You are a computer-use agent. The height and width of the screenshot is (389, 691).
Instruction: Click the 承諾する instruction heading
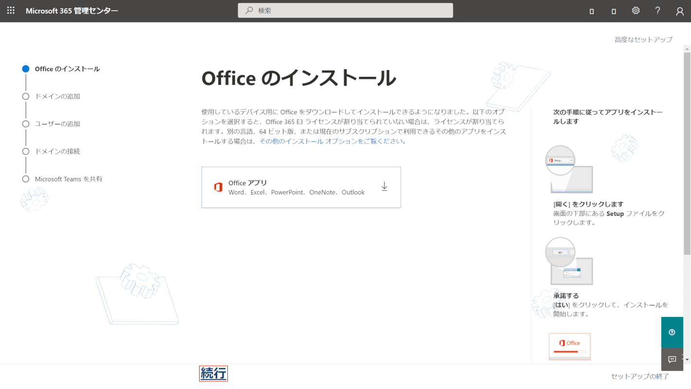[x=566, y=296]
